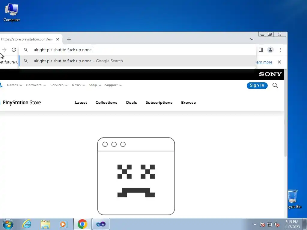The image size is (307, 230).
Task: Launch Internet Explorer from taskbar
Action: (x=27, y=224)
